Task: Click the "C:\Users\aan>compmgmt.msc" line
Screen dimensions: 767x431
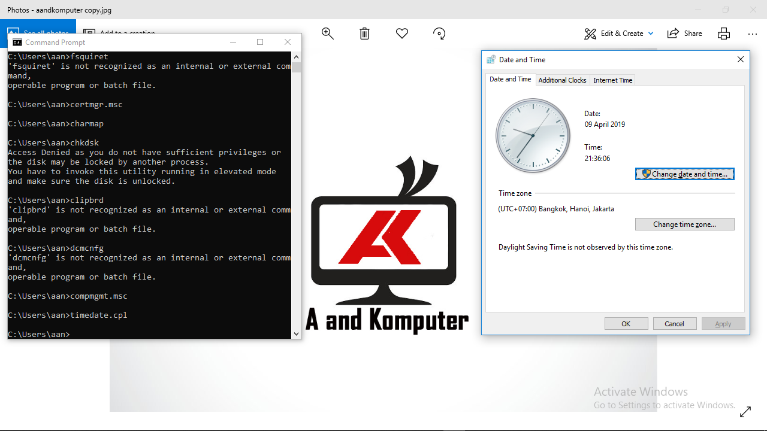Action: coord(68,296)
